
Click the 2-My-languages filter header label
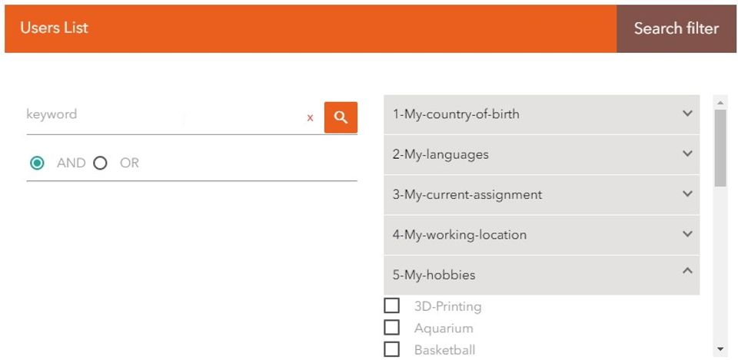pyautogui.click(x=440, y=154)
